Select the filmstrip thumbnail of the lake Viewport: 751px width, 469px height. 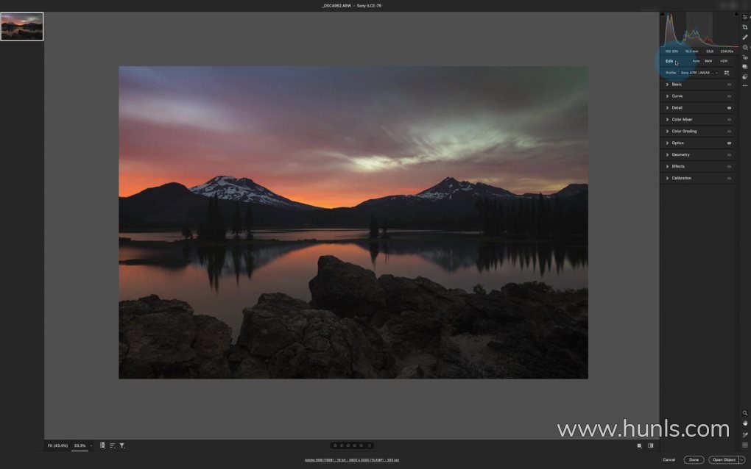22,26
